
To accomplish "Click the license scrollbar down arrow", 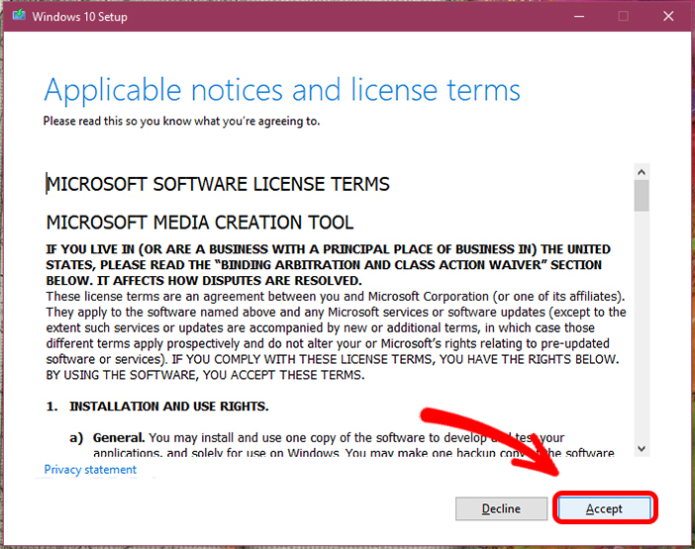I will click(642, 448).
